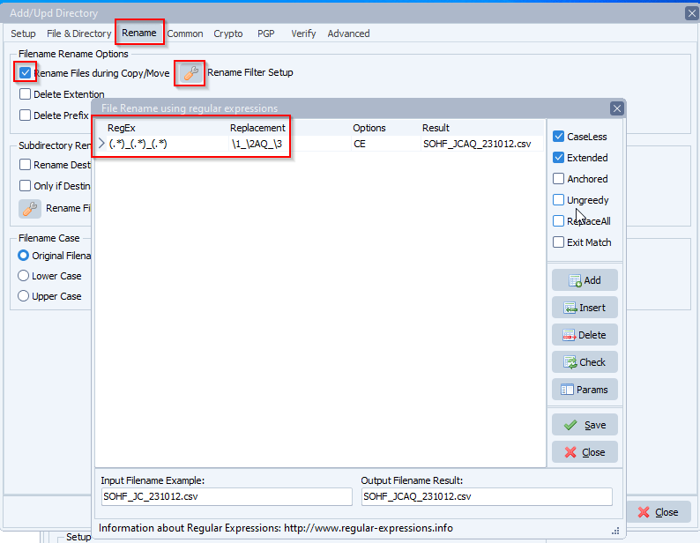The width and height of the screenshot is (700, 543).
Task: Toggle the CaseLess checkbox
Action: pyautogui.click(x=558, y=137)
